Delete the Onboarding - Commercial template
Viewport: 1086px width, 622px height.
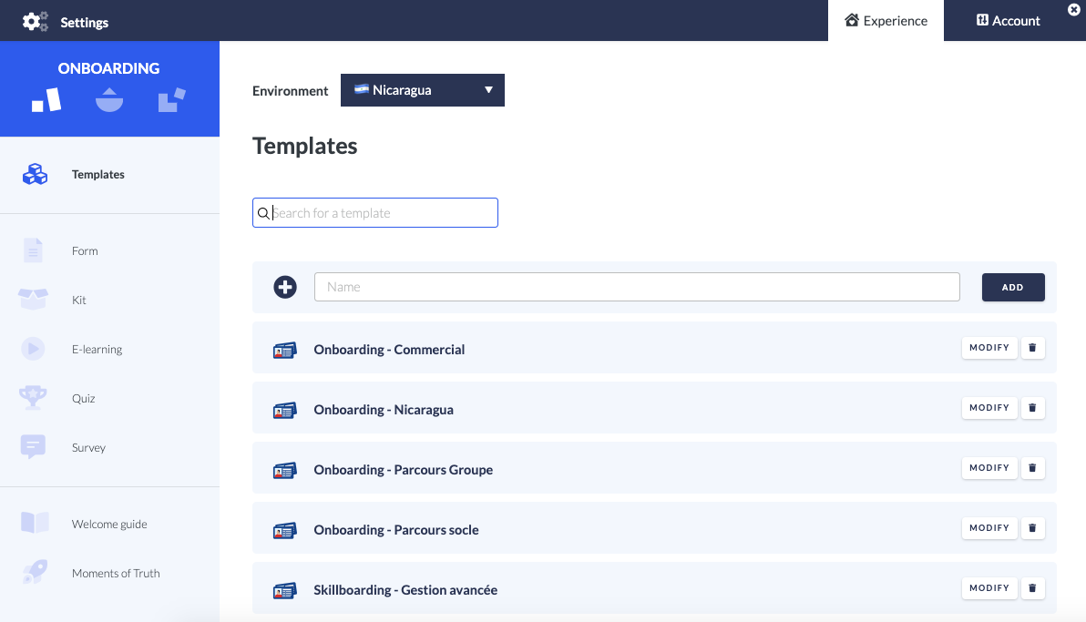(1032, 348)
